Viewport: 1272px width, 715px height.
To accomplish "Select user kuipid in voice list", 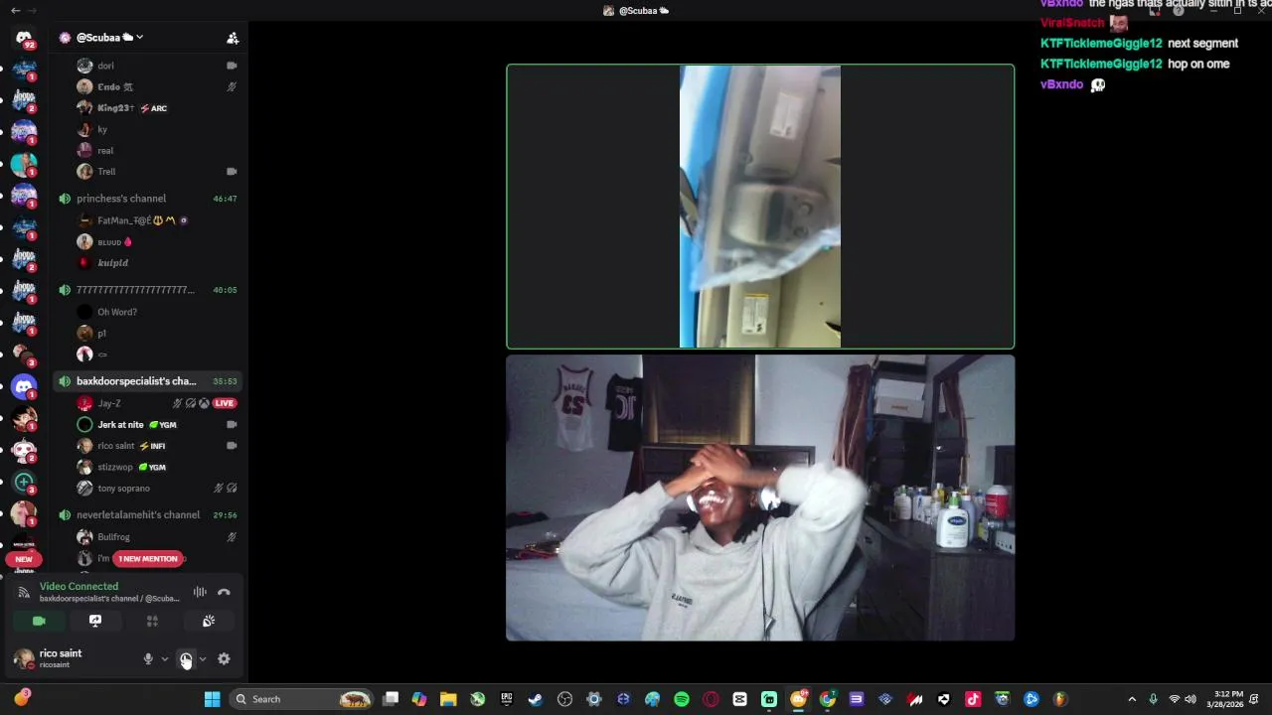I will tap(159, 262).
